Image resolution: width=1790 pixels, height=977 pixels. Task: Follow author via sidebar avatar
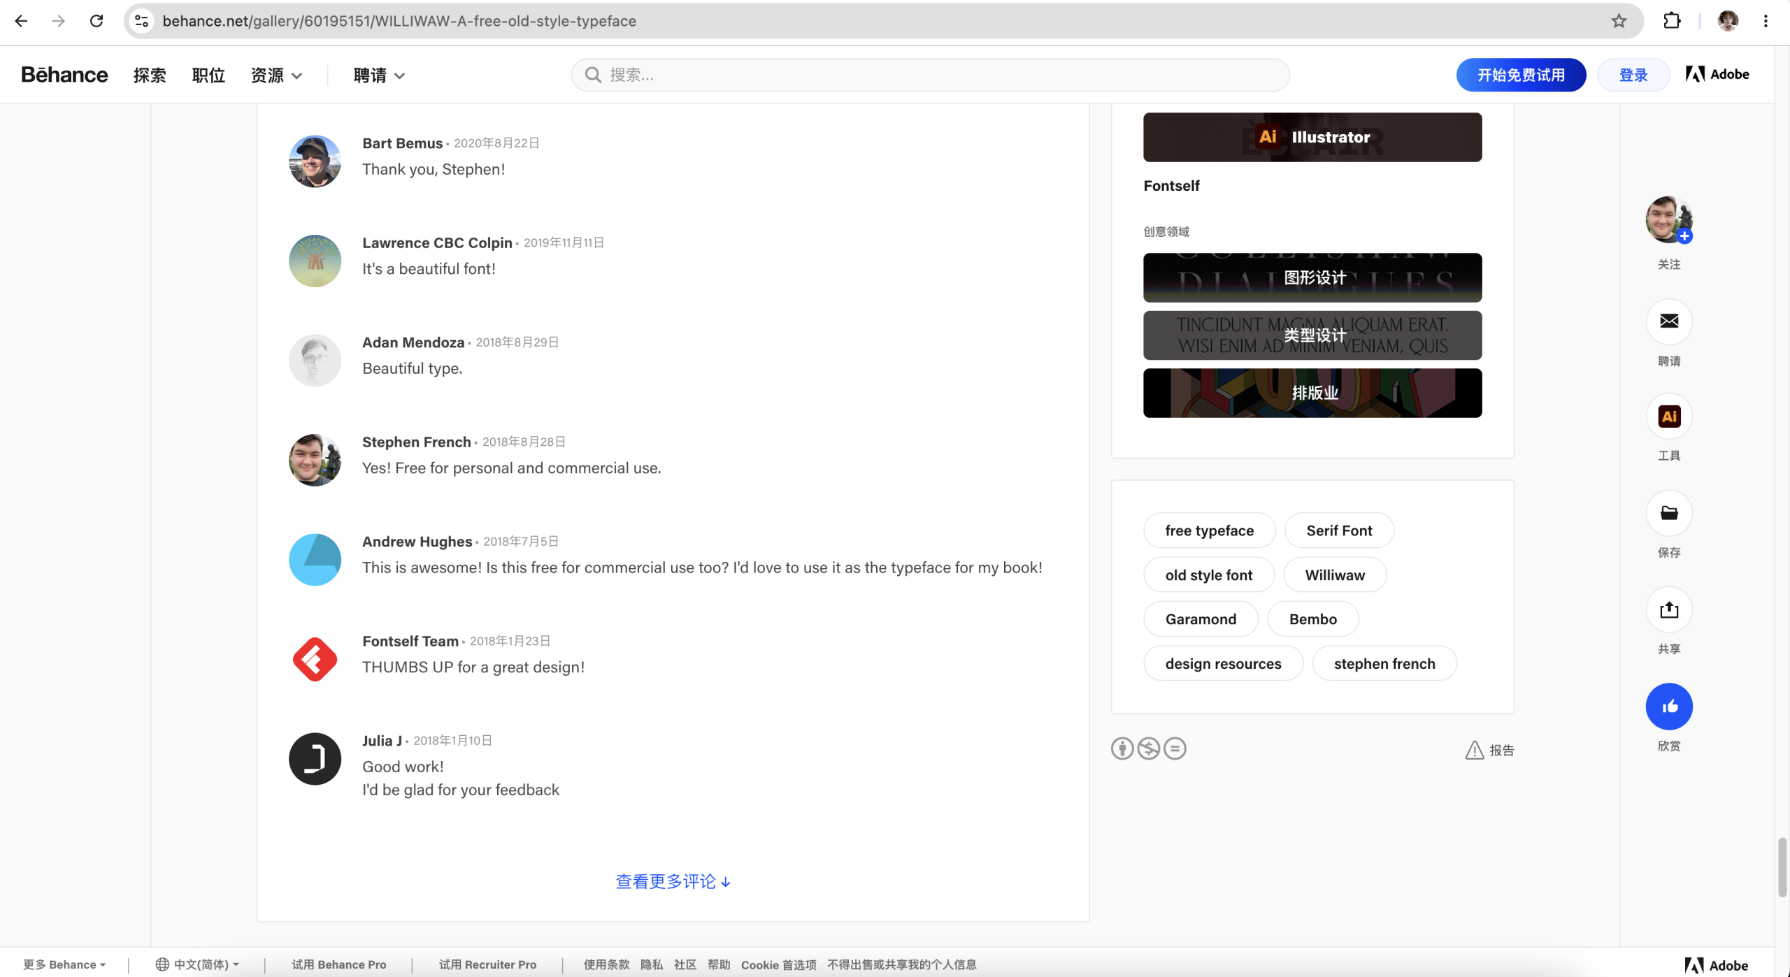click(1669, 219)
